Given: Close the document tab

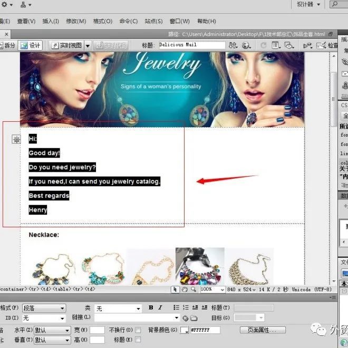Looking at the screenshot, I should pyautogui.click(x=6, y=34).
